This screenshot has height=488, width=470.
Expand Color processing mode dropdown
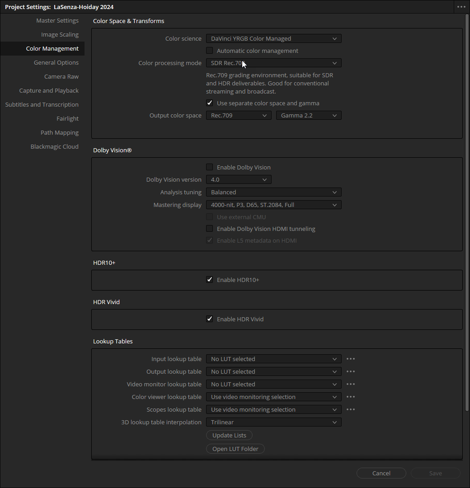click(x=273, y=63)
